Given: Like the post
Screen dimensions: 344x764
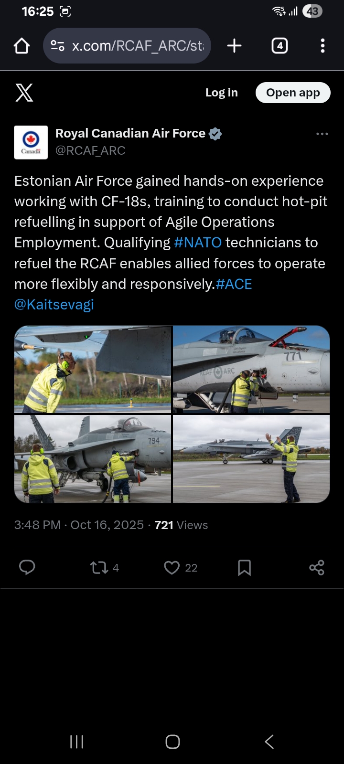Looking at the screenshot, I should pyautogui.click(x=172, y=567).
